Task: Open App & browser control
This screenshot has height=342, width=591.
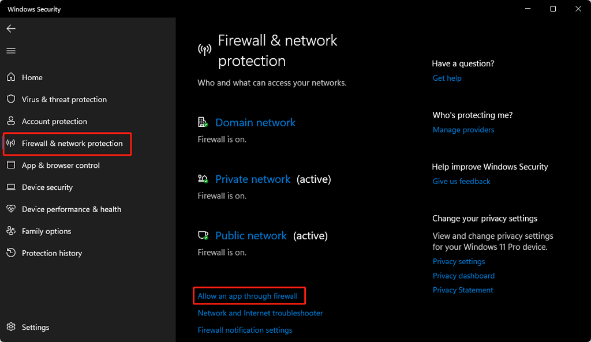Action: pyautogui.click(x=11, y=166)
